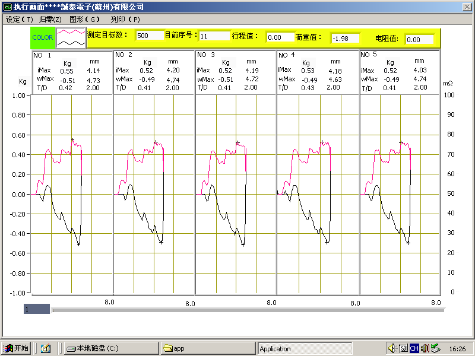The image size is (475, 356).
Task: Click the quick launch icon beside Start
Action: coord(46,348)
